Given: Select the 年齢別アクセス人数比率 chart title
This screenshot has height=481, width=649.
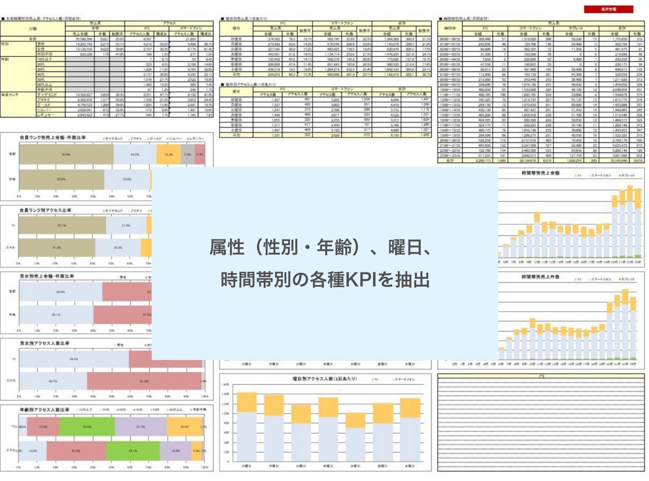Looking at the screenshot, I should [45, 410].
